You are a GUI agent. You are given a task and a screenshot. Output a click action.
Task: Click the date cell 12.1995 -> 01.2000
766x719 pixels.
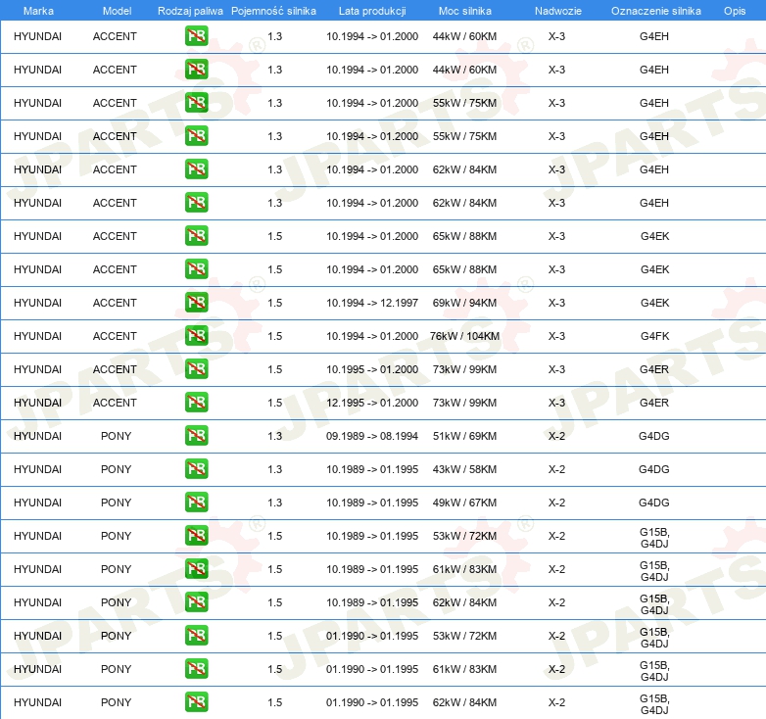click(372, 403)
